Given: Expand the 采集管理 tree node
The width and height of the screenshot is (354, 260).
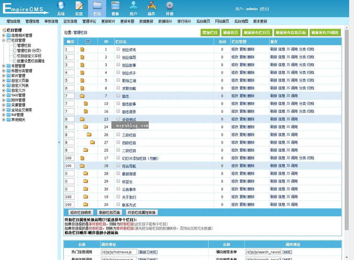Looking at the screenshot, I should click(x=4, y=105).
